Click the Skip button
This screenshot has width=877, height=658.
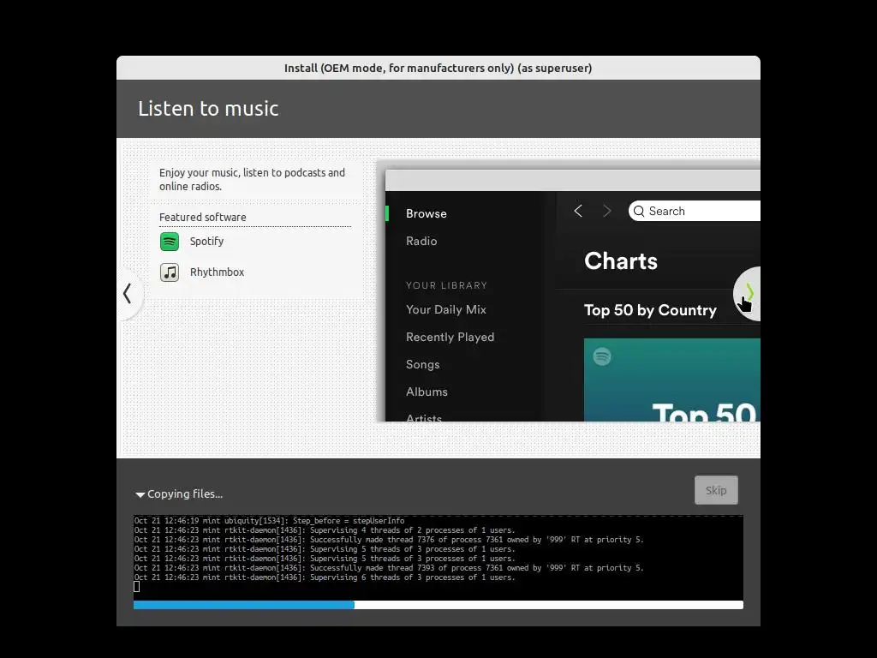716,490
